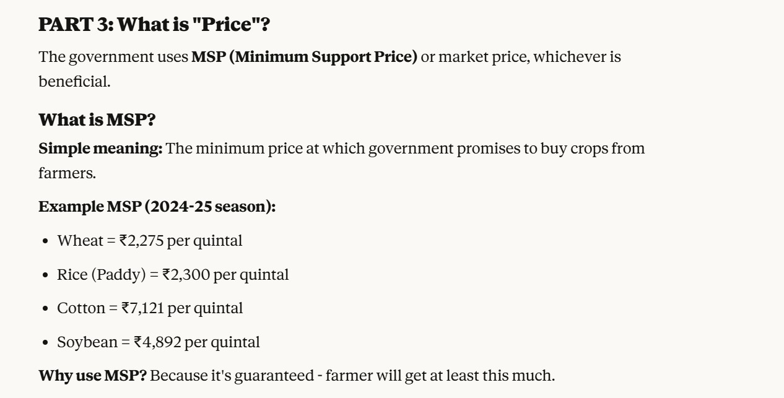Click the ₹2,300 paddy price

click(x=186, y=274)
